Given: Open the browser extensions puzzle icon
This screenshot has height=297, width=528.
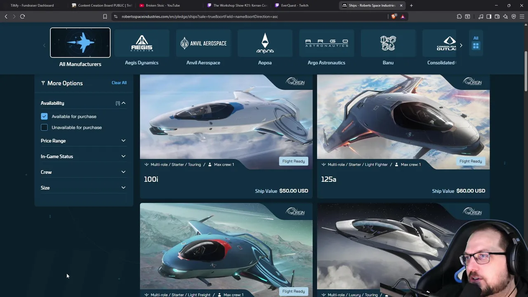Looking at the screenshot, I should click(x=459, y=16).
